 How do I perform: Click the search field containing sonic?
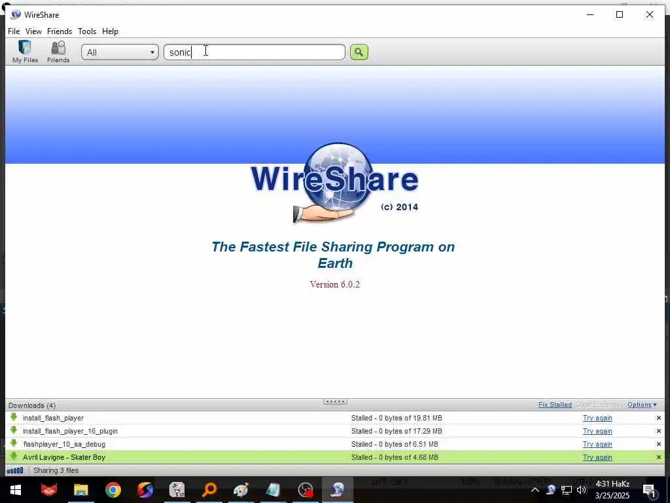[x=255, y=52]
